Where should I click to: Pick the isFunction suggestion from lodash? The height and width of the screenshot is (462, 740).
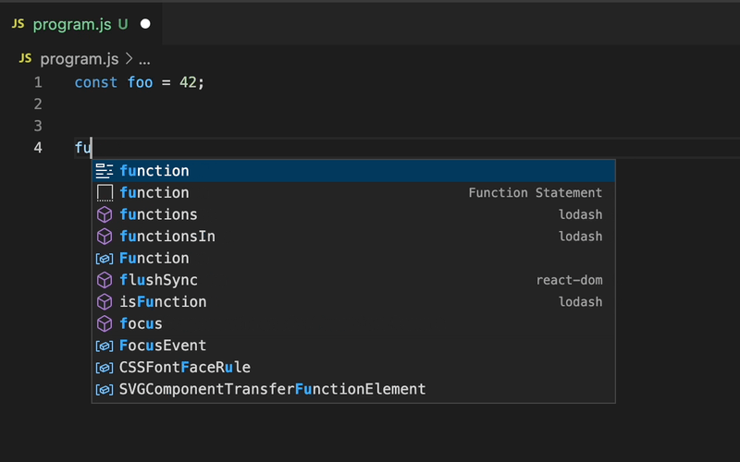pos(163,302)
